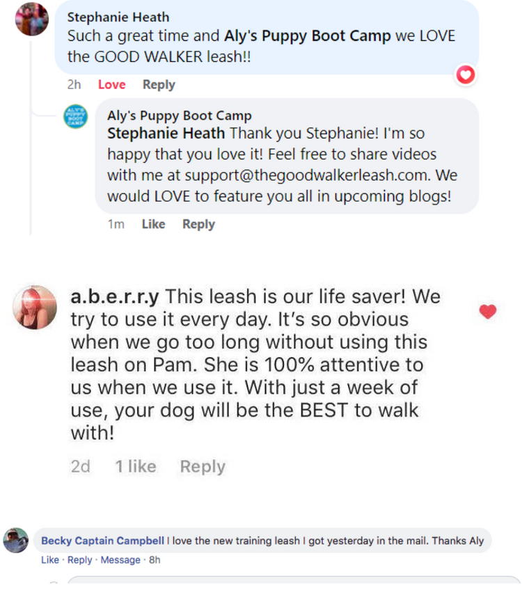View the 1 like count

pyautogui.click(x=136, y=466)
